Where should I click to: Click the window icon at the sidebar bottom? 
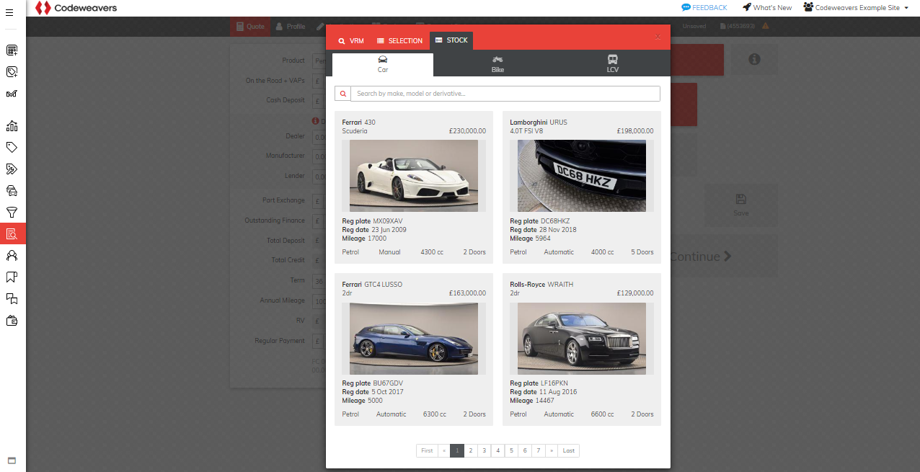(x=12, y=460)
